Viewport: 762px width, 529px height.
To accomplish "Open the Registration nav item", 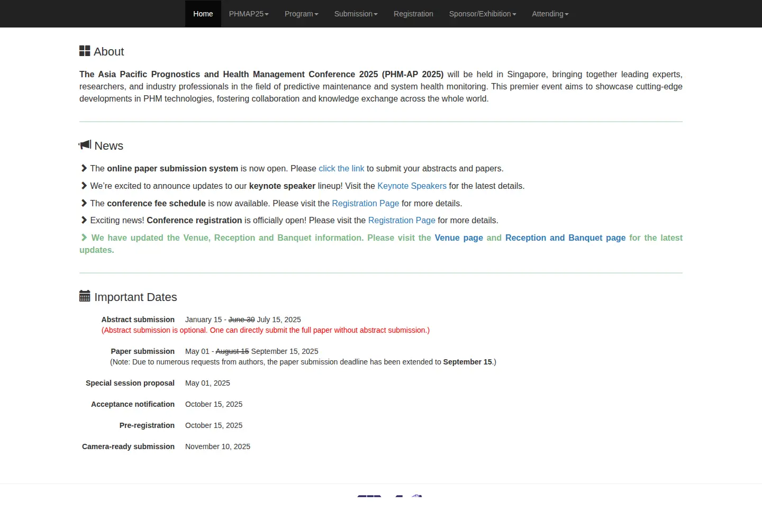I will pos(413,14).
